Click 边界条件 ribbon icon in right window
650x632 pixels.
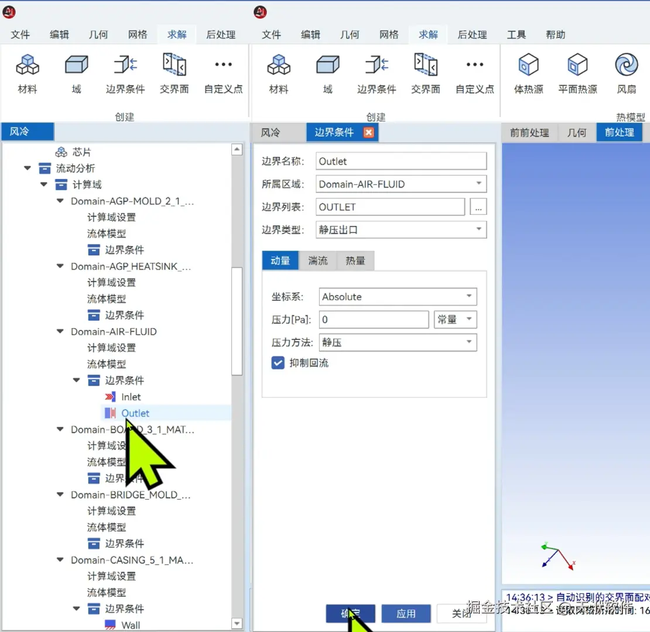click(377, 64)
